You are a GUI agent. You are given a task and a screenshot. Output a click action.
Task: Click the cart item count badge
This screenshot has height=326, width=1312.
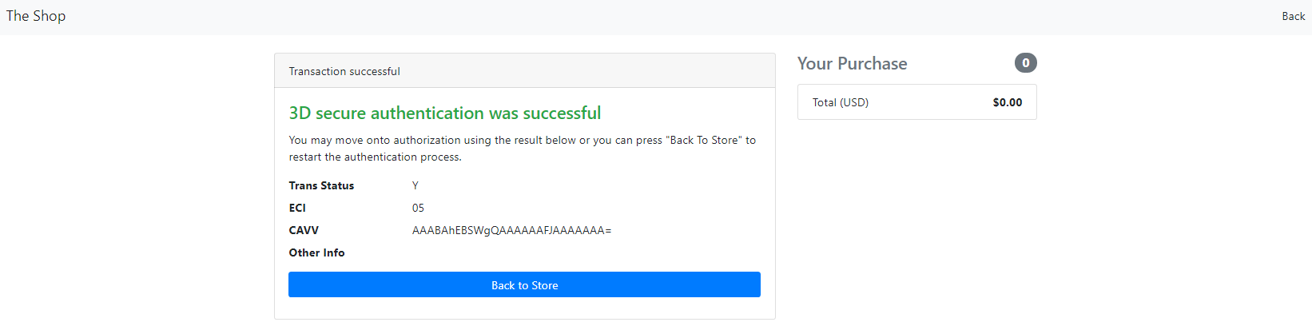[x=1025, y=62]
